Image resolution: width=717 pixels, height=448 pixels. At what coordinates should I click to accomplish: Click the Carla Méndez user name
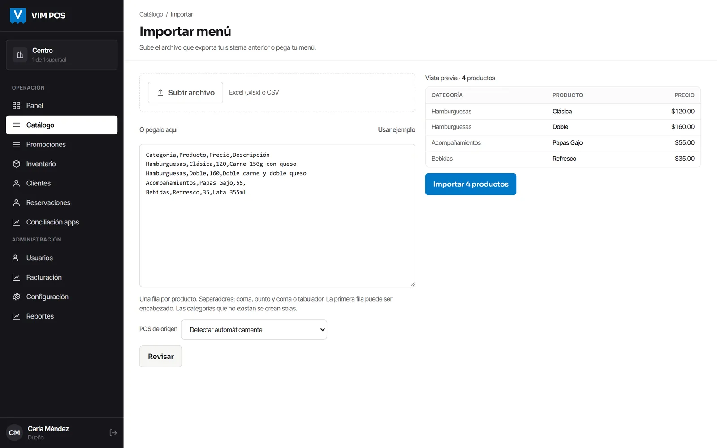[48, 429]
